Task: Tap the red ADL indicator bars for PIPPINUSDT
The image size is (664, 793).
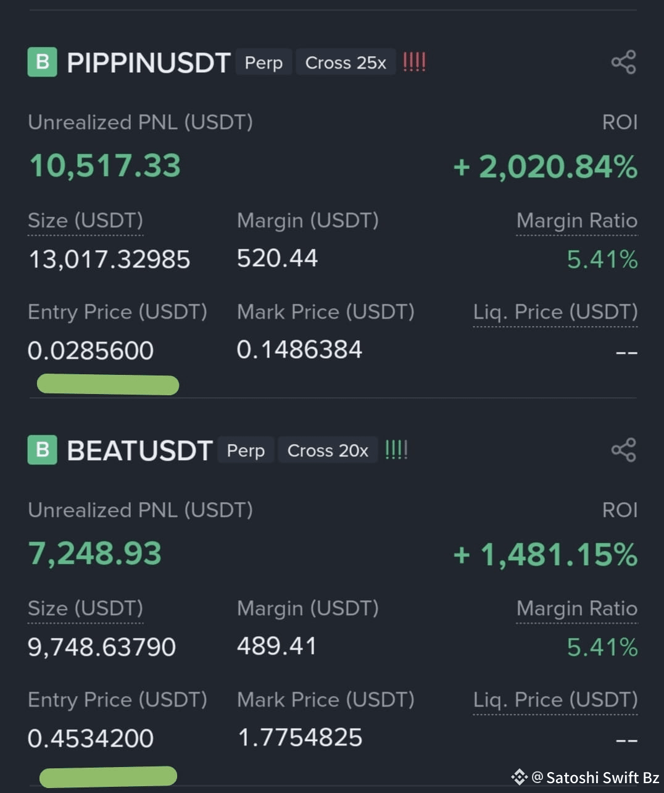Action: pos(414,62)
